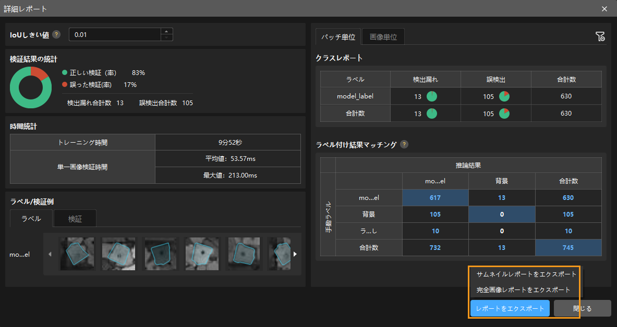This screenshot has height=327, width=617.
Task: Click the 誤検出 pie icon in model_label row
Action: tap(504, 96)
